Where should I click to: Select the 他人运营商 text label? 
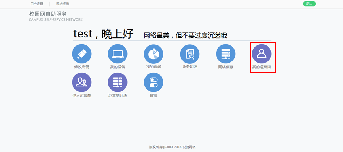click(82, 95)
